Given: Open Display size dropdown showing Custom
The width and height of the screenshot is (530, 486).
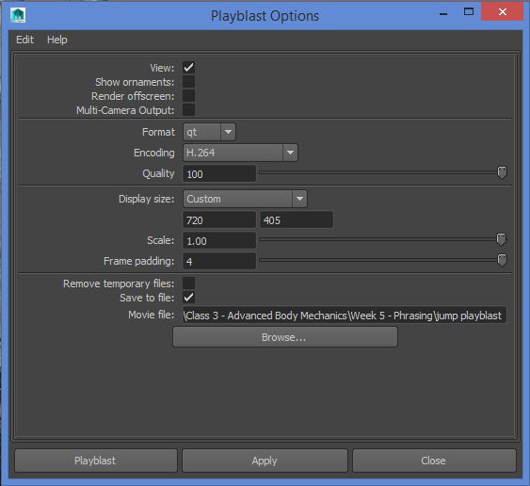Looking at the screenshot, I should (245, 199).
